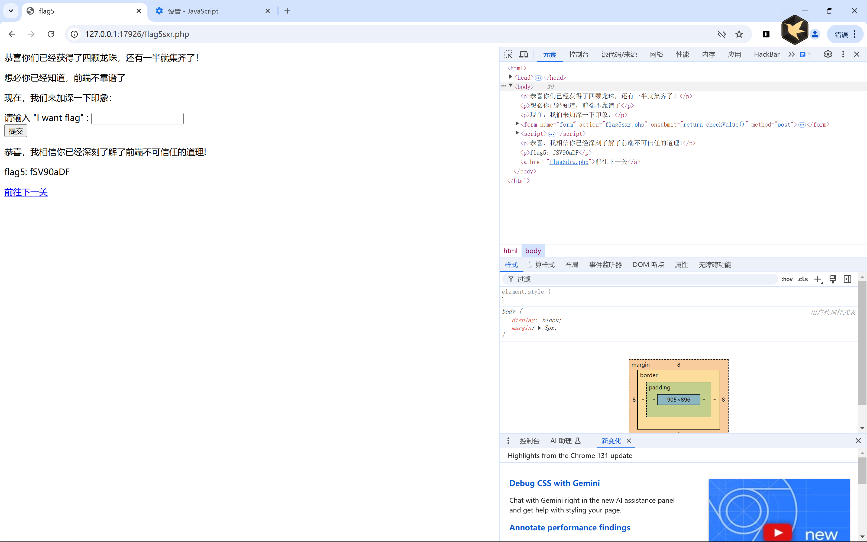867x542 pixels.
Task: Focus the I want flag text input
Action: 138,118
